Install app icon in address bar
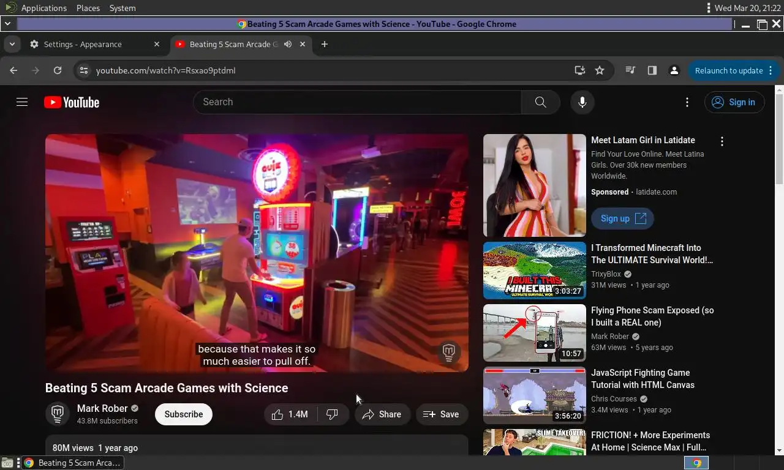Screen dimensions: 784x470 pos(580,70)
